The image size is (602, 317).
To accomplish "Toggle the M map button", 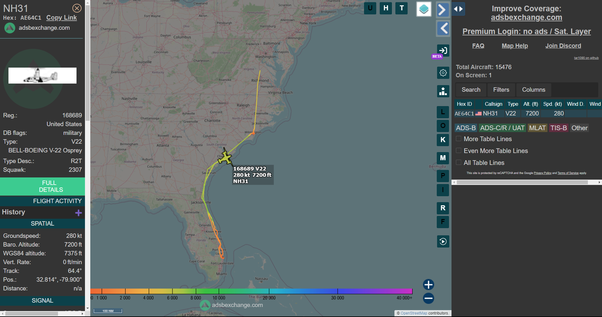I will [443, 158].
